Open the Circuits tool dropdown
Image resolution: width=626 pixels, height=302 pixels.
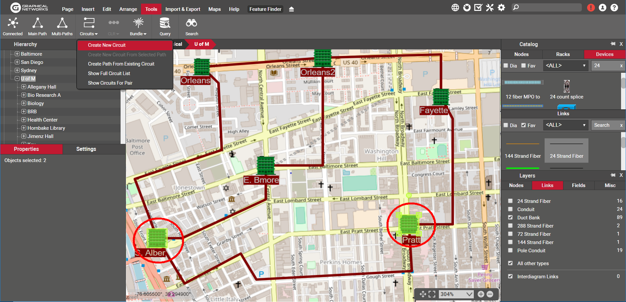point(89,27)
